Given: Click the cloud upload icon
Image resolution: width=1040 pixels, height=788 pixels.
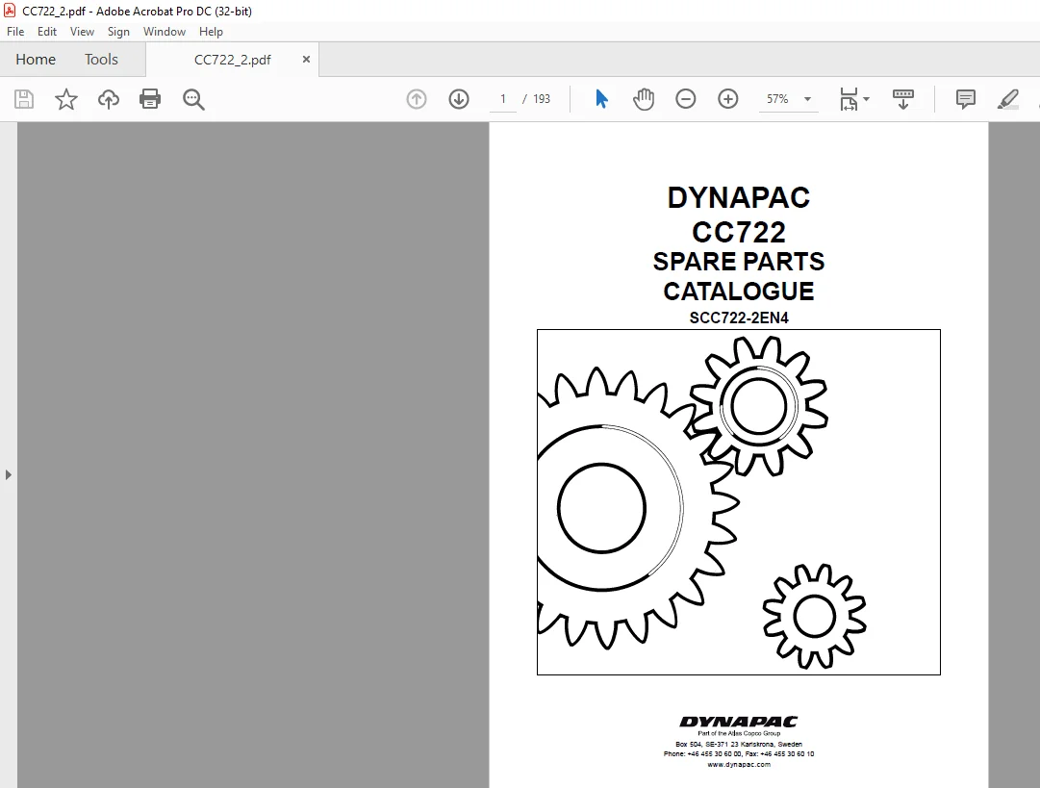Looking at the screenshot, I should pyautogui.click(x=108, y=99).
